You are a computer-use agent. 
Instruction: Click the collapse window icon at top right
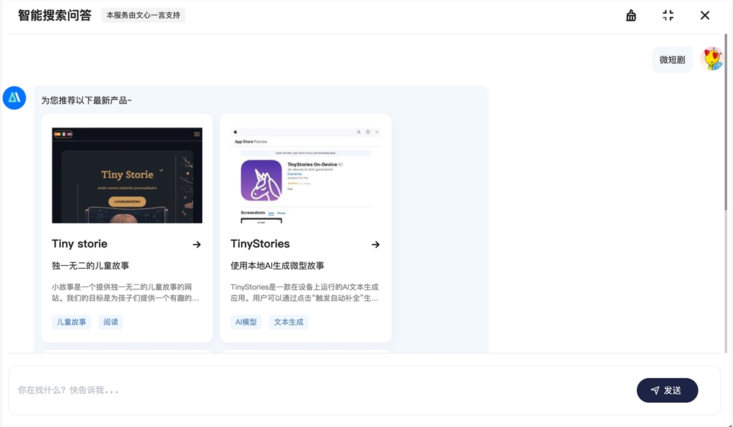(668, 15)
